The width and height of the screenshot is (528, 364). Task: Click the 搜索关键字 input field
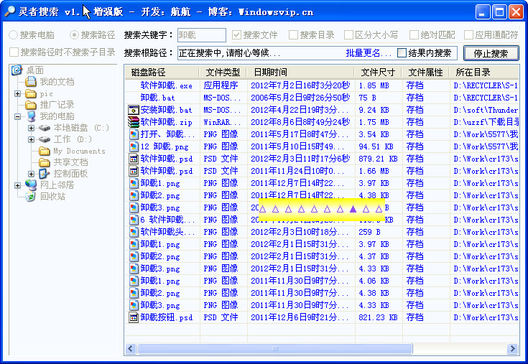click(202, 35)
